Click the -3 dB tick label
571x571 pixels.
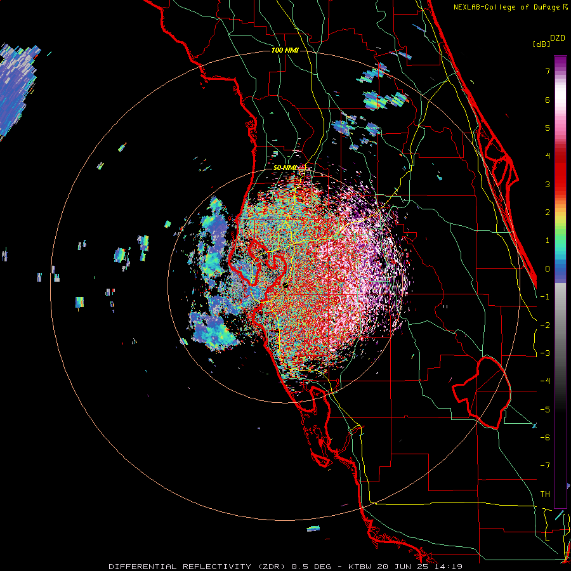click(x=545, y=353)
